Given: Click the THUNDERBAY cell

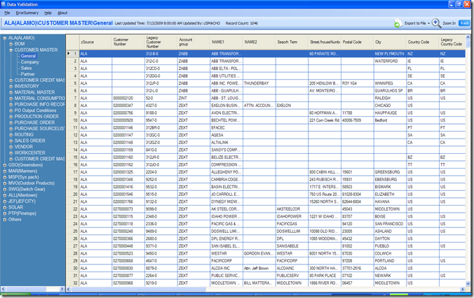Looking at the screenshot, I should point(259,83).
